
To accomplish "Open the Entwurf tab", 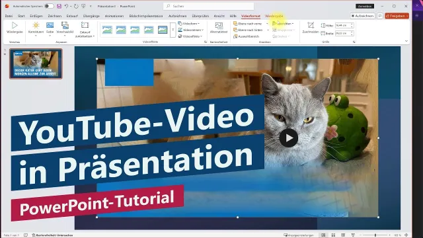I will pos(72,16).
